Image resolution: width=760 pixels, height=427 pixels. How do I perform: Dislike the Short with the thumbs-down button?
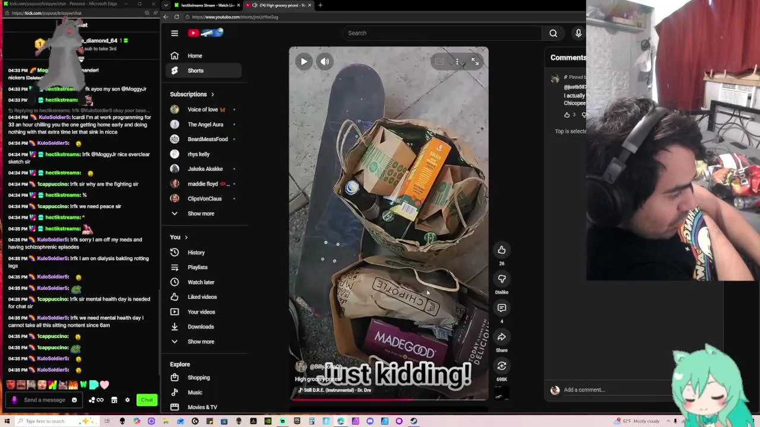pos(502,279)
